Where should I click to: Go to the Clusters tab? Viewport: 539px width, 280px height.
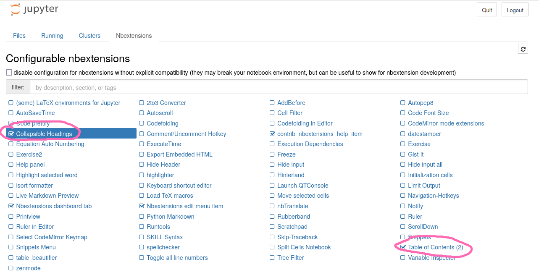89,36
